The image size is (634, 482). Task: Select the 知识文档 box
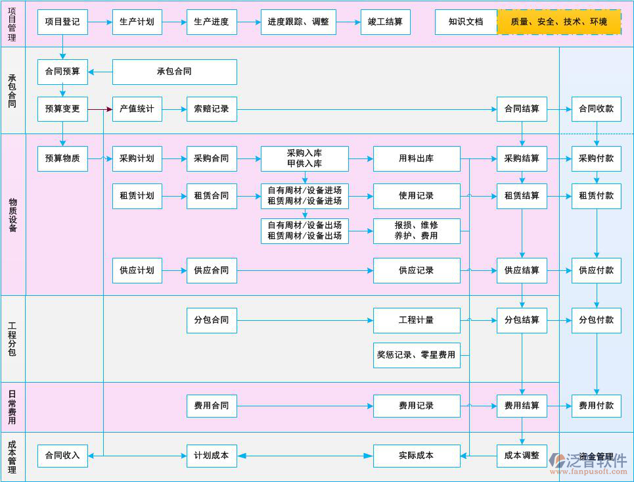point(467,22)
